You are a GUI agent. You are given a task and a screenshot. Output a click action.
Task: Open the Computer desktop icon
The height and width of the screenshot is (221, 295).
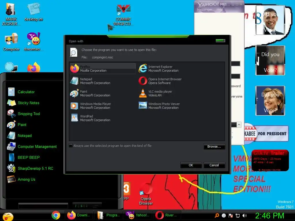[x=11, y=42]
